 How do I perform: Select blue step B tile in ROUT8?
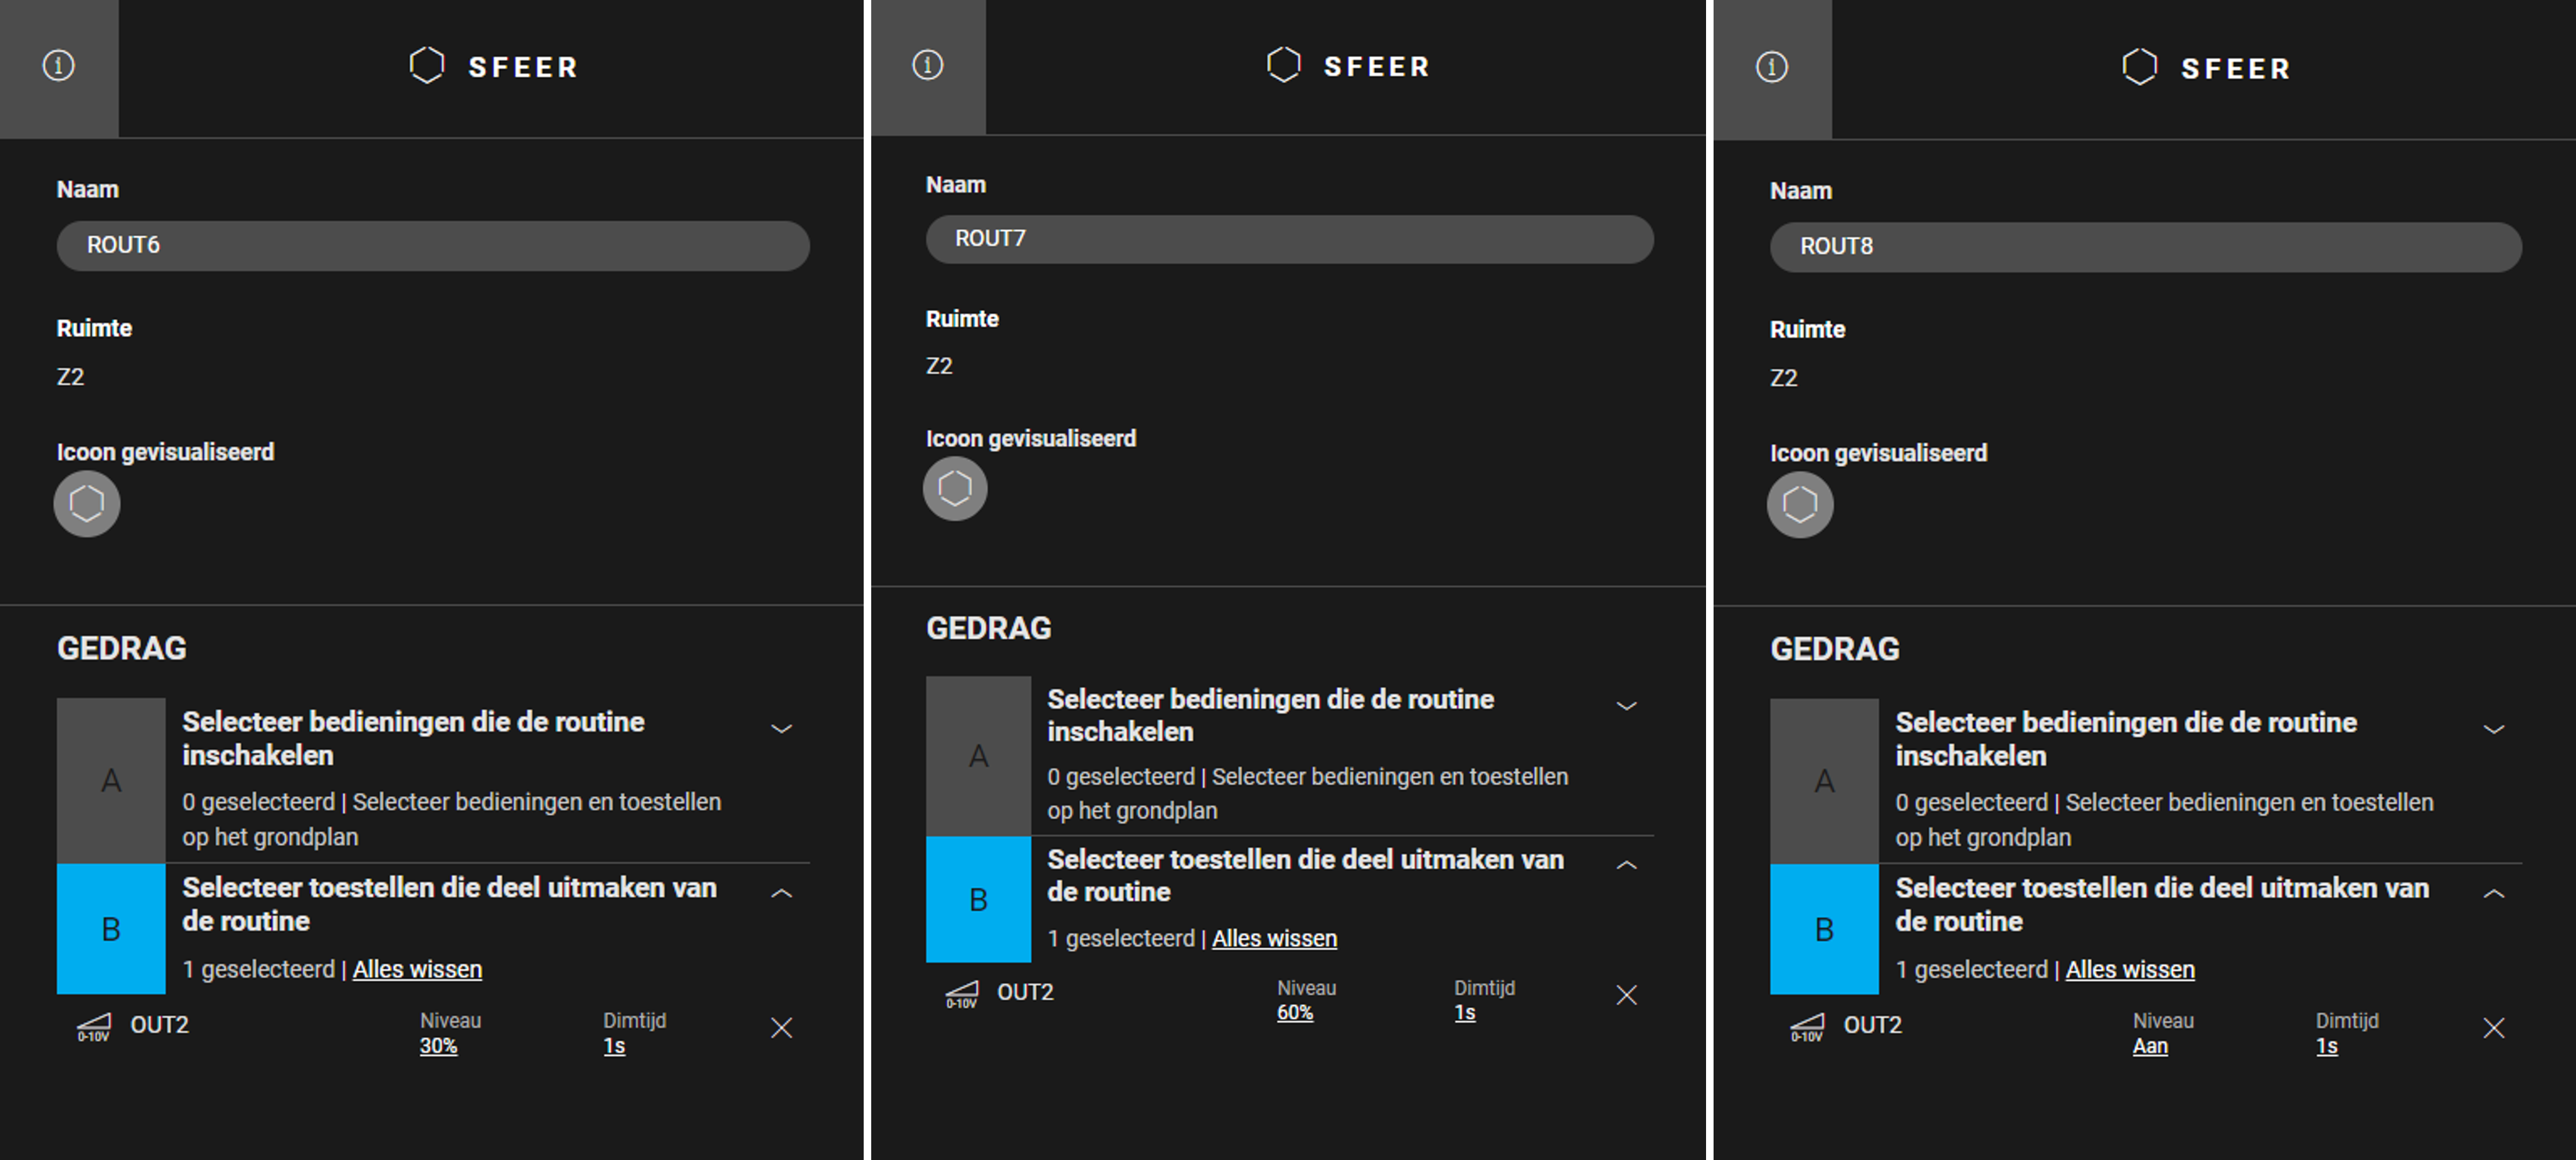click(x=1824, y=929)
